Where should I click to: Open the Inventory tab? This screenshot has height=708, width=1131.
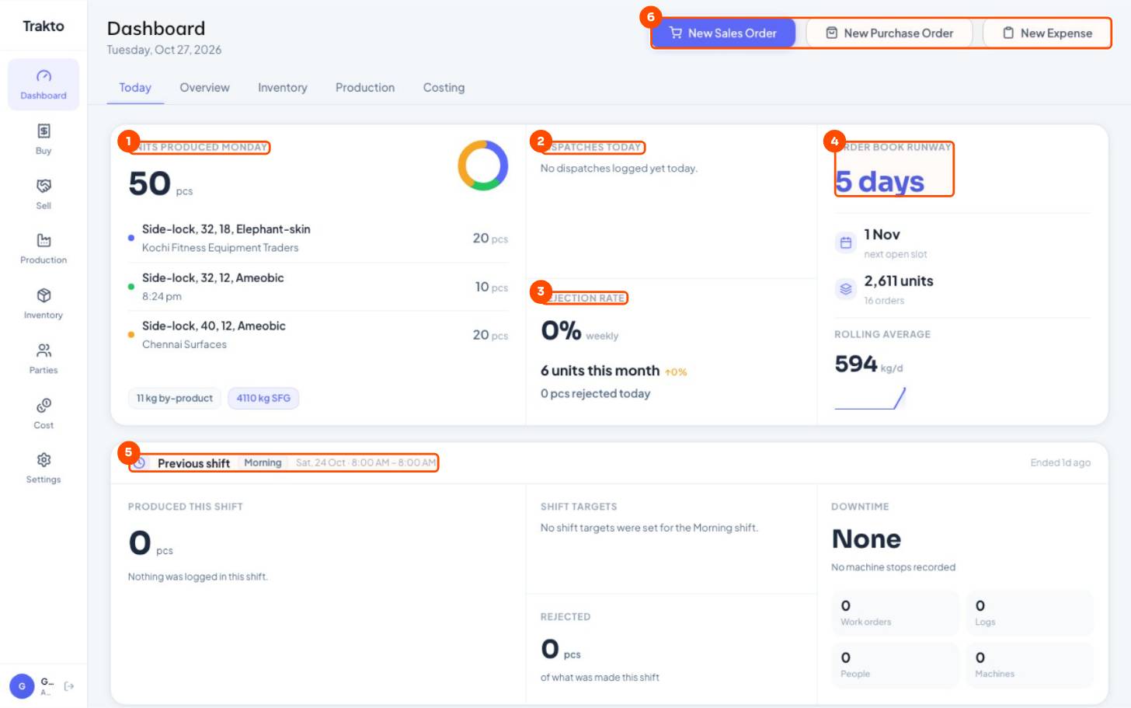283,88
